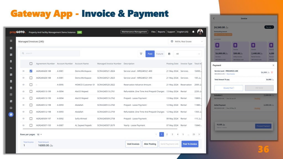The width and height of the screenshot is (283, 159).
Task: Open the notification bell
Action: click(x=193, y=32)
